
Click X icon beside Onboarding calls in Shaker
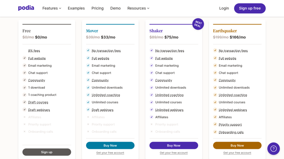(x=152, y=131)
